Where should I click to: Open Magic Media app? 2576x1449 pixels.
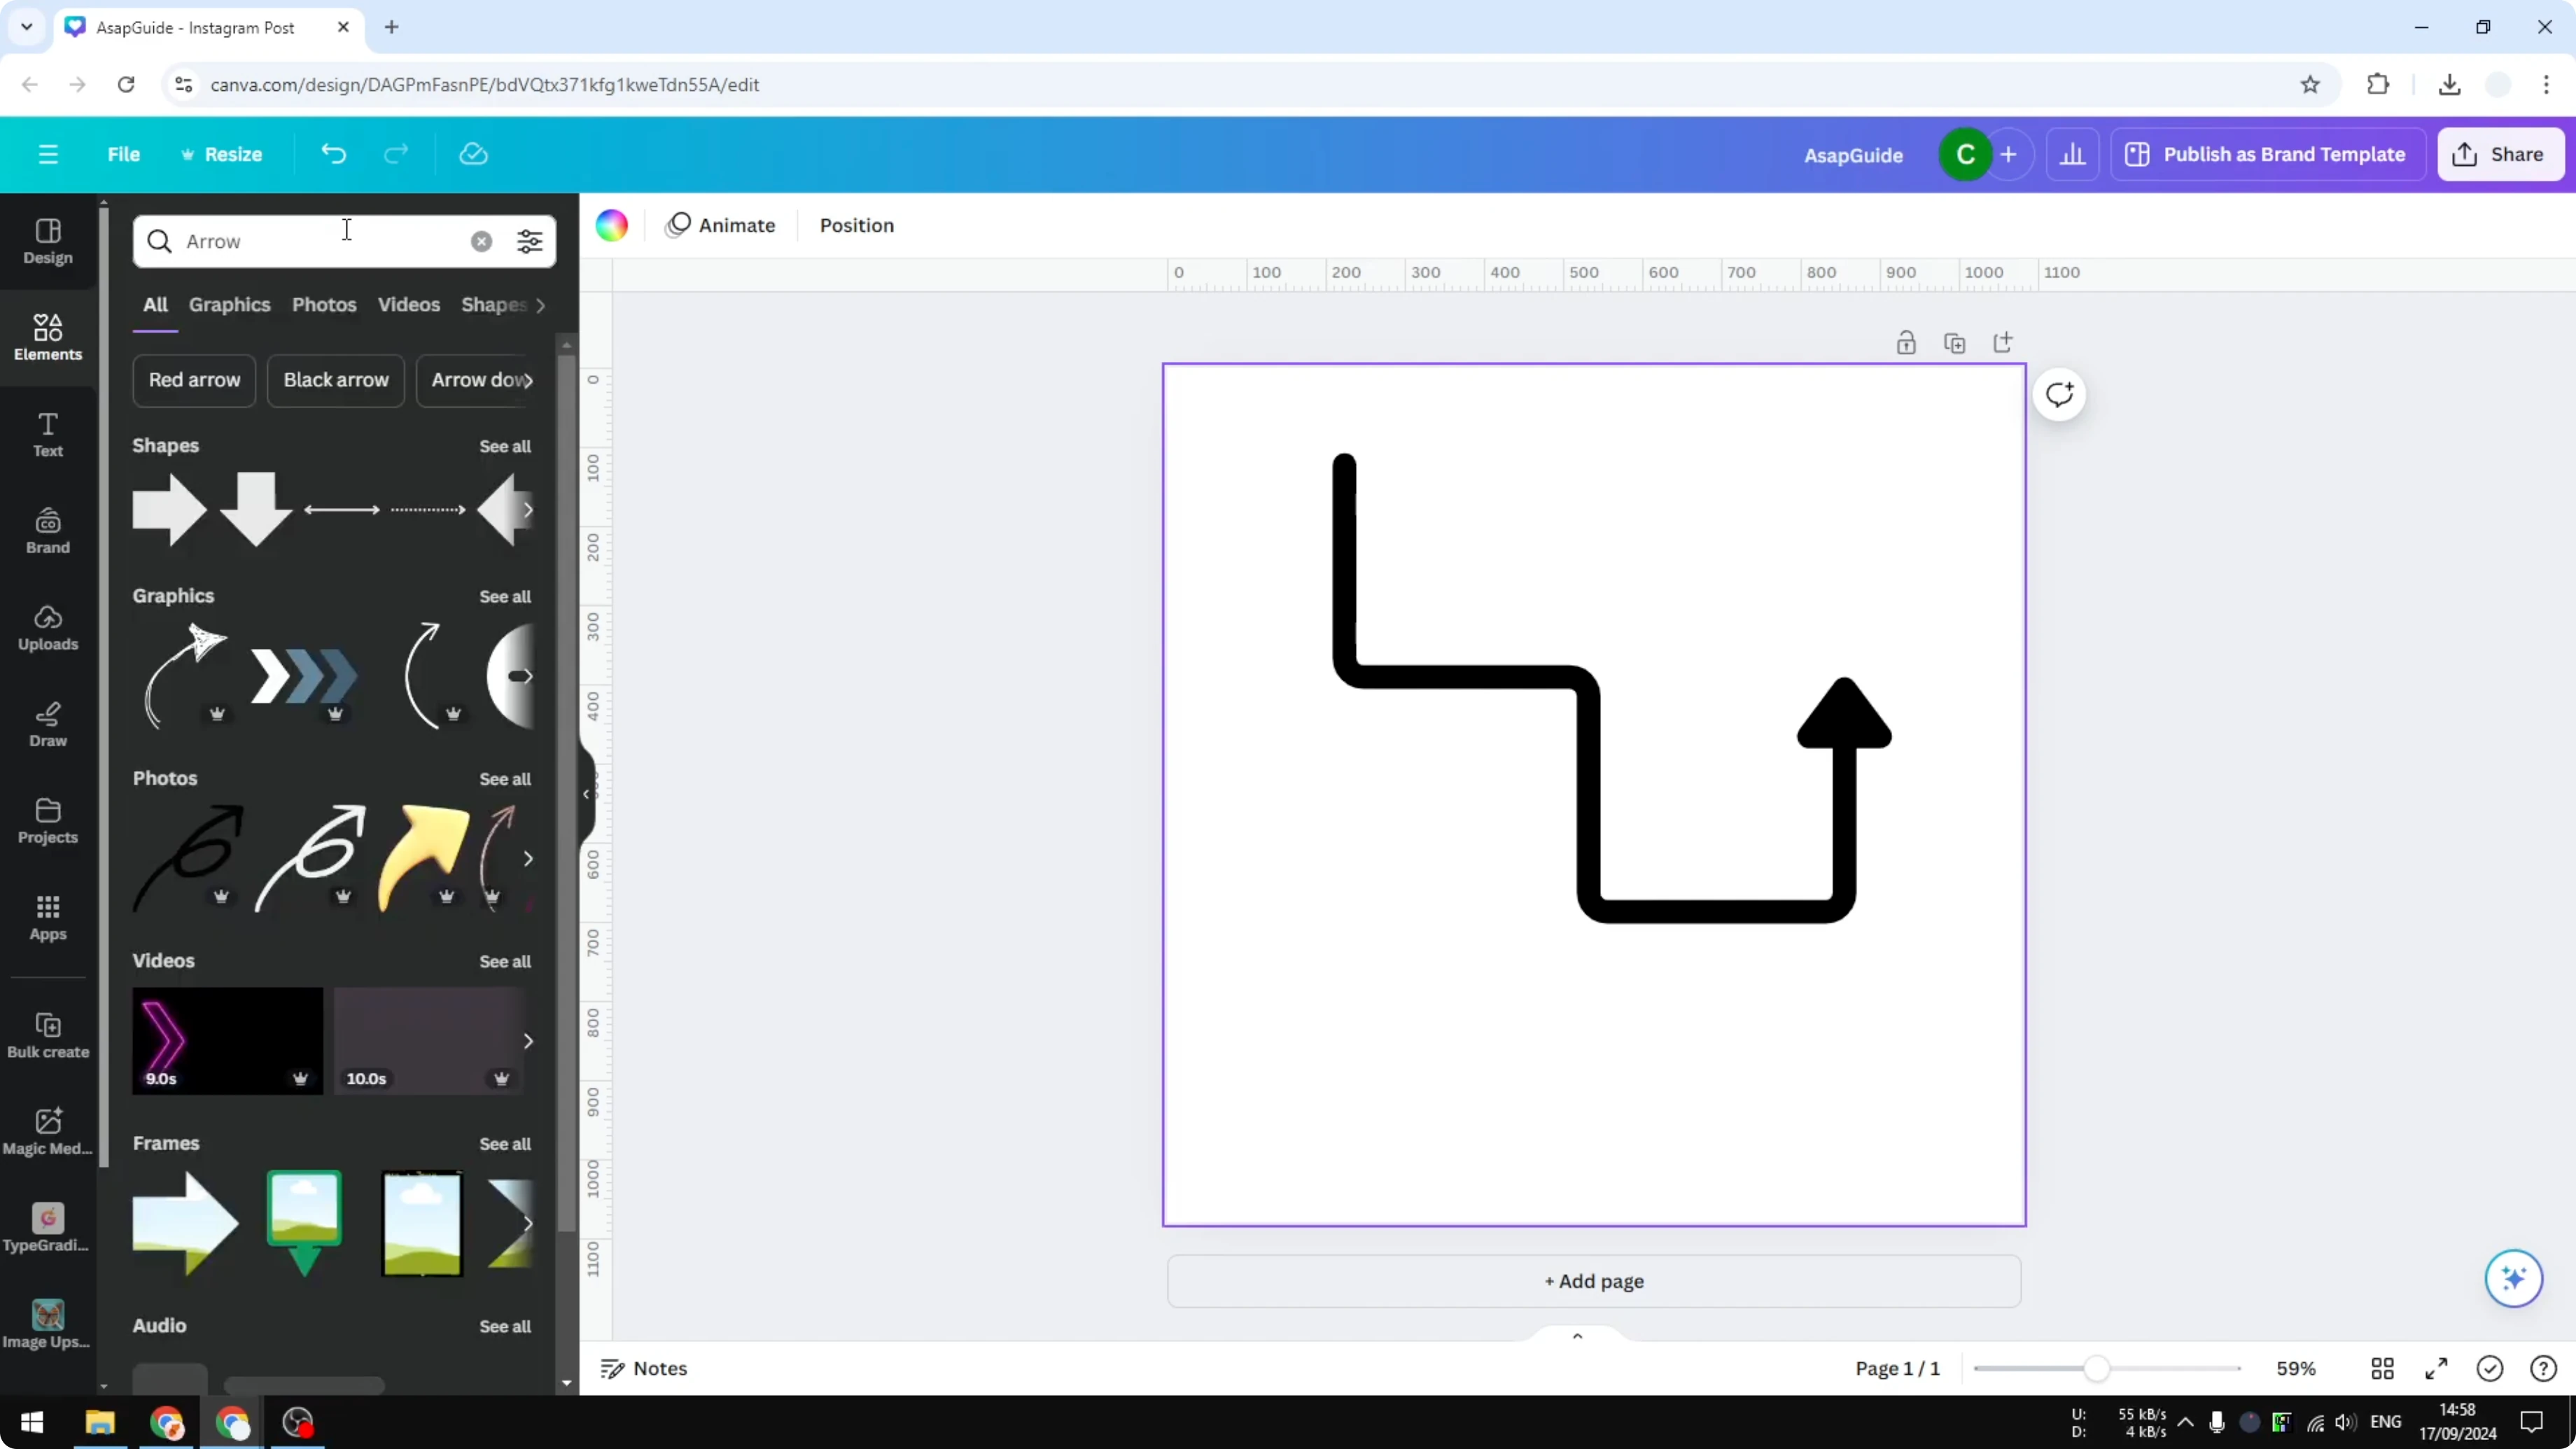48,1132
